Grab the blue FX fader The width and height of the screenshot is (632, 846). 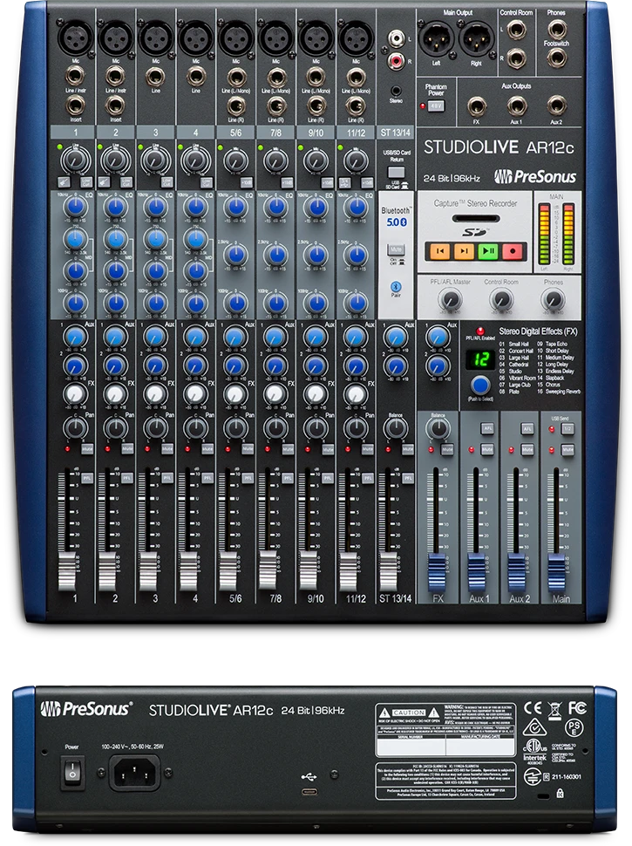pyautogui.click(x=437, y=572)
